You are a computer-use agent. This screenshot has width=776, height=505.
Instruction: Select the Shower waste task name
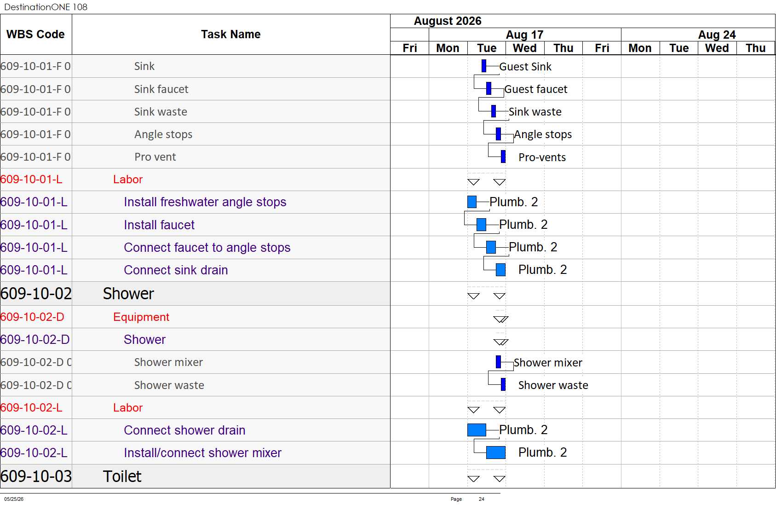[169, 385]
